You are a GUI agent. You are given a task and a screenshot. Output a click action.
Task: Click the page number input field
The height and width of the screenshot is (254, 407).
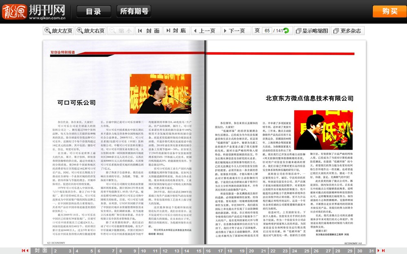(267, 31)
